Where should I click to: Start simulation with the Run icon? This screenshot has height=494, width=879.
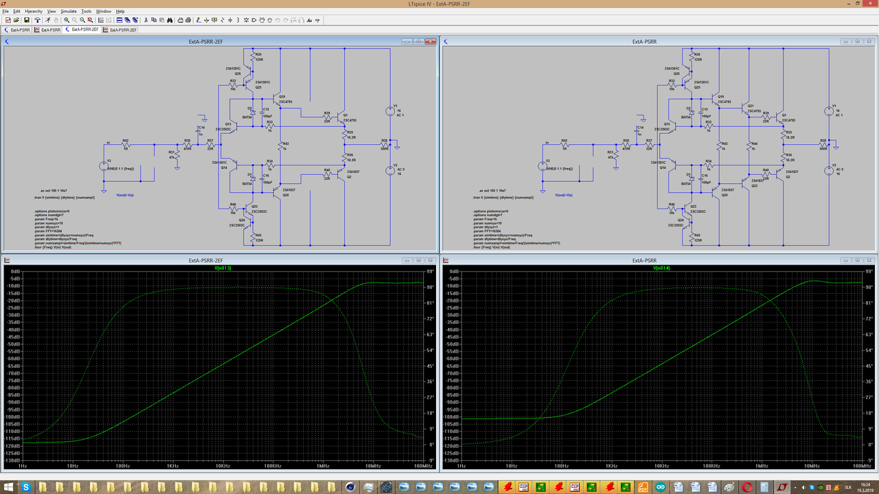(x=48, y=20)
